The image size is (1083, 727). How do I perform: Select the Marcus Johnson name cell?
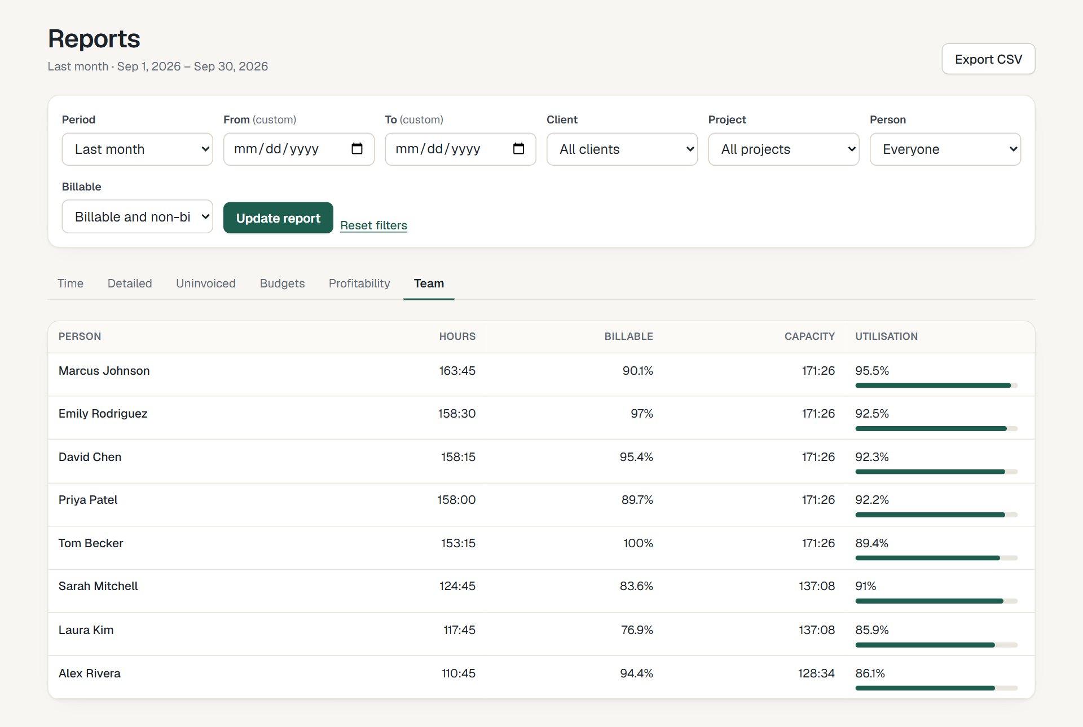tap(104, 371)
